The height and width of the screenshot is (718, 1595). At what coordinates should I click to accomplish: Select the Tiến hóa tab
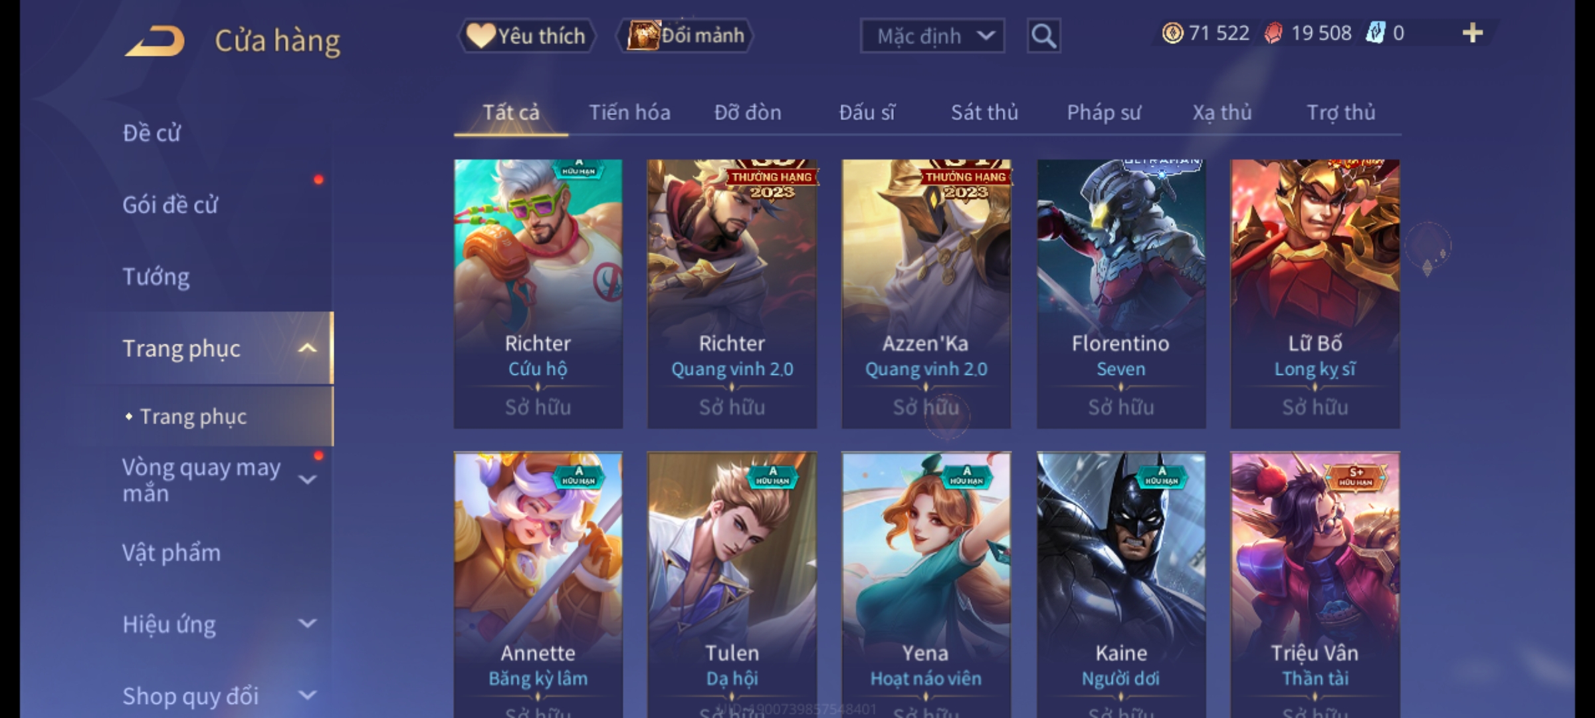[629, 112]
